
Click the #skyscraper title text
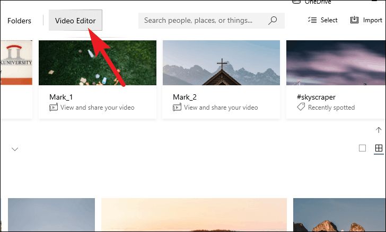pyautogui.click(x=316, y=97)
